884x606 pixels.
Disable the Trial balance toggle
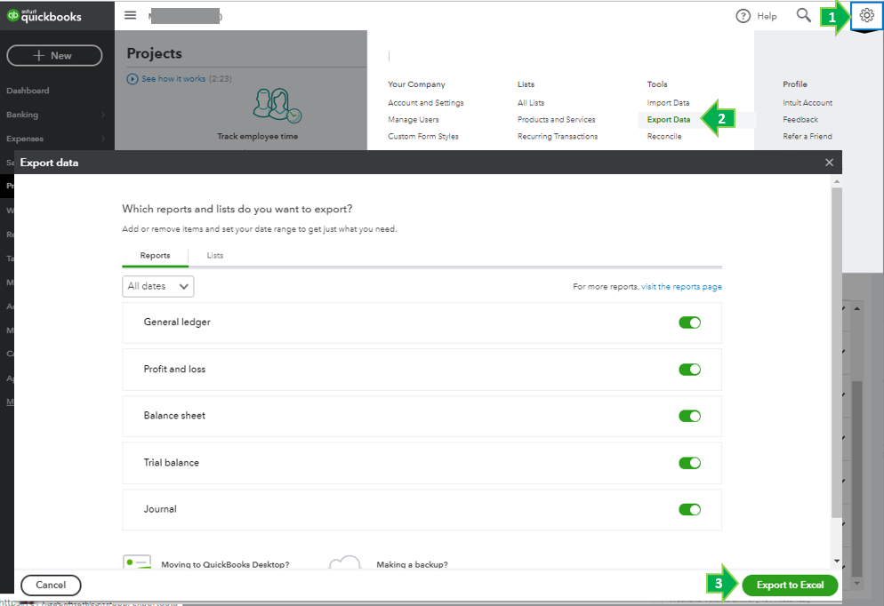(x=689, y=463)
